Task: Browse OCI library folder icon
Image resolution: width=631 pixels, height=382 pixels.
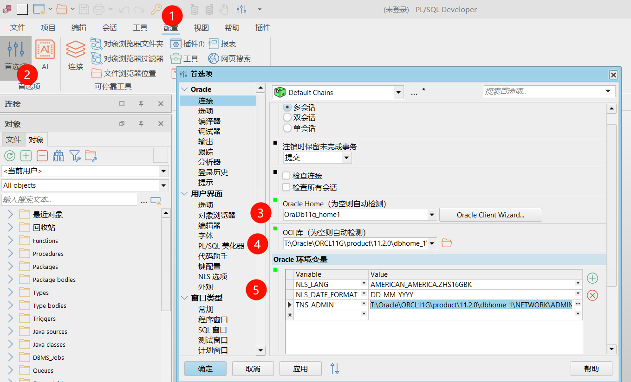Action: pyautogui.click(x=446, y=243)
